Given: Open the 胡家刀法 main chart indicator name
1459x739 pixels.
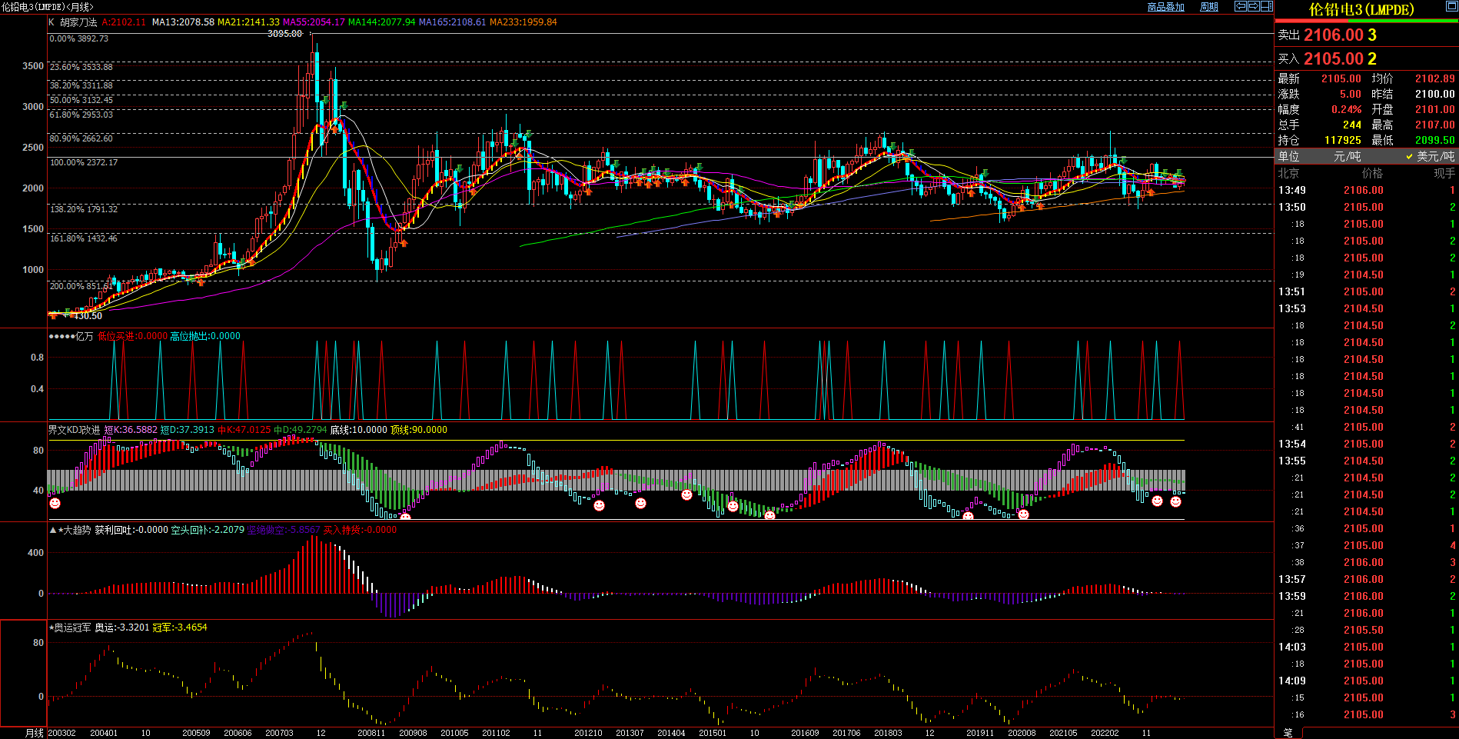Looking at the screenshot, I should click(x=78, y=22).
